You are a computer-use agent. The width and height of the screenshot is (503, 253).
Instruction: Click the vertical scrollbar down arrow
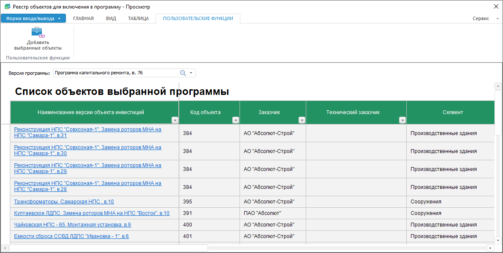(497, 240)
